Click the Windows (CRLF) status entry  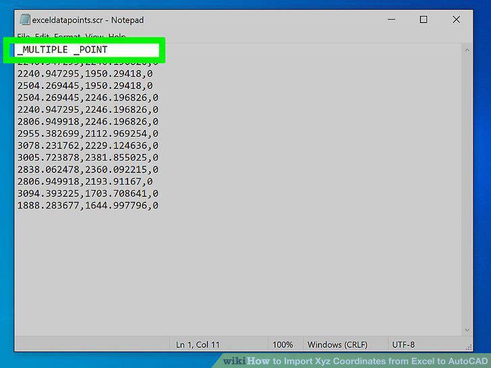pyautogui.click(x=337, y=344)
